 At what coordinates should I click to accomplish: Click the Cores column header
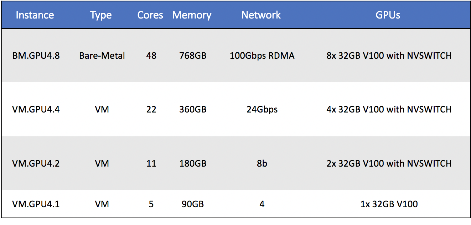(x=150, y=15)
